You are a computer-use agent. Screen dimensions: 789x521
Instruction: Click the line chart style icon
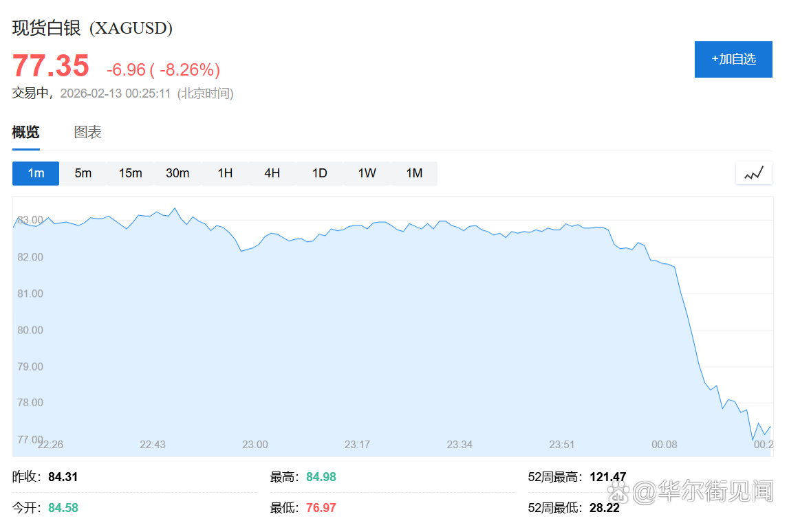[754, 173]
